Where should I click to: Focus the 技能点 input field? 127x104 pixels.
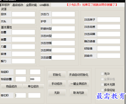(109, 56)
